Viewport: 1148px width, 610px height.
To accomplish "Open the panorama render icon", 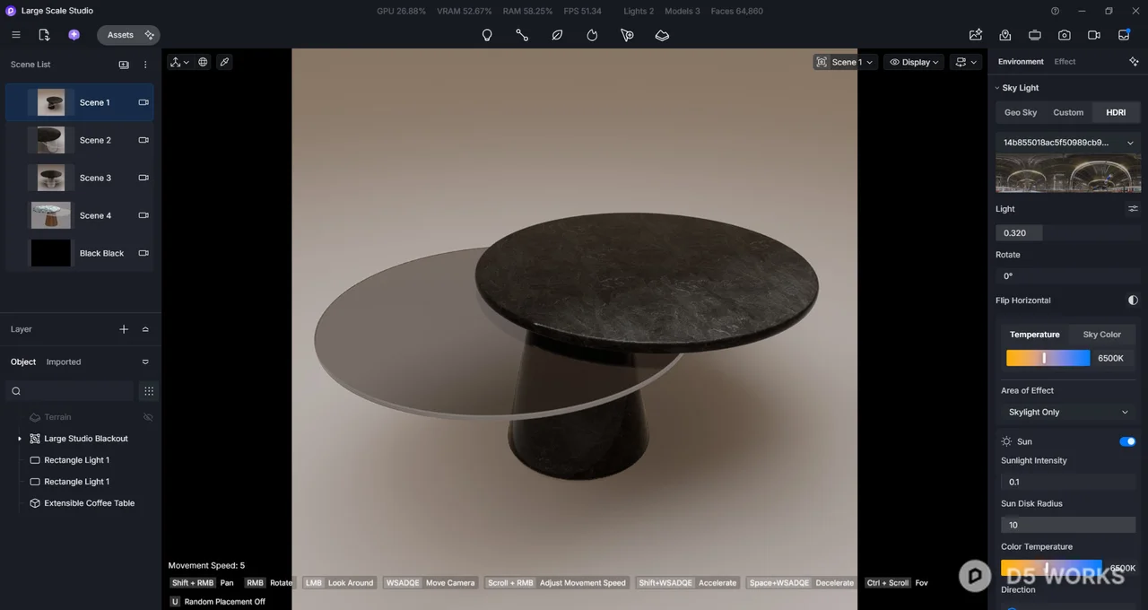I will 1035,35.
